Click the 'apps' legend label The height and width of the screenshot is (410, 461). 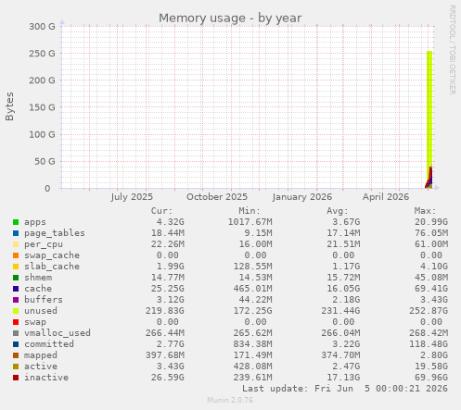click(x=35, y=222)
